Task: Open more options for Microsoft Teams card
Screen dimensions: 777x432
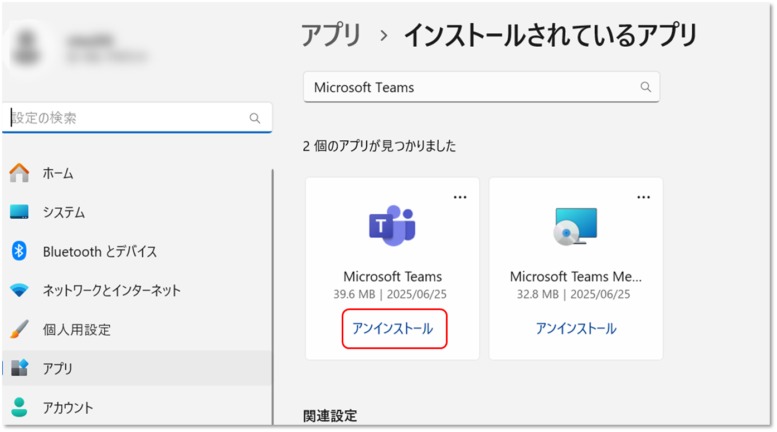Action: point(460,197)
